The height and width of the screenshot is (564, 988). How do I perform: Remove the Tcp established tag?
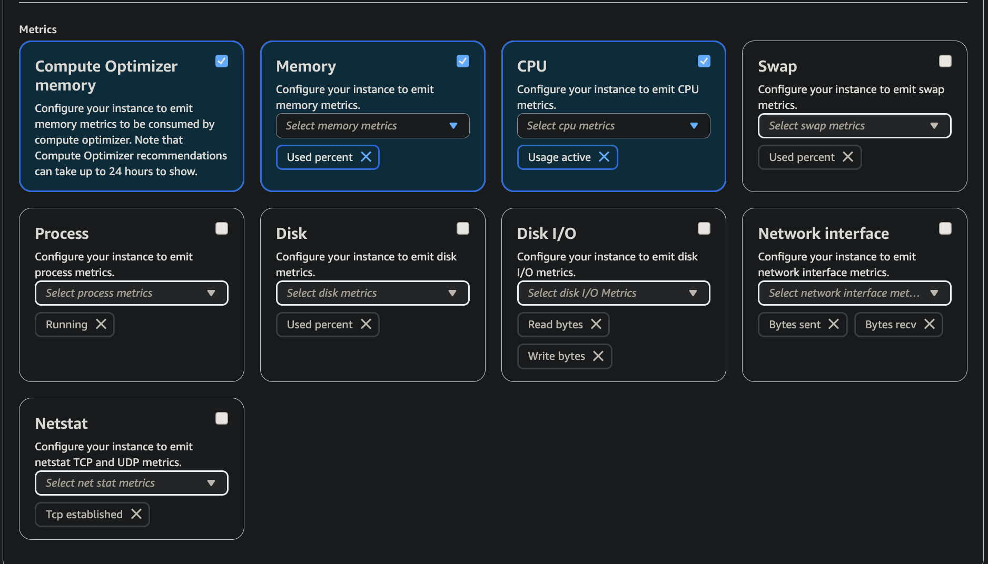tap(136, 514)
